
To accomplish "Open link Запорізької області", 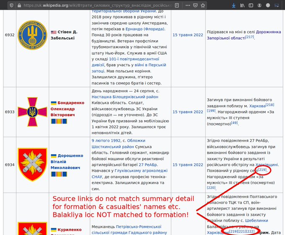I will (x=226, y=38).
